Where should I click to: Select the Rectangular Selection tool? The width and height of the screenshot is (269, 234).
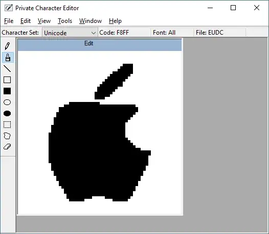(x=7, y=125)
